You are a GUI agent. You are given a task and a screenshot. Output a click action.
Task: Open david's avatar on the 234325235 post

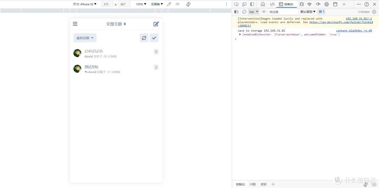click(77, 53)
